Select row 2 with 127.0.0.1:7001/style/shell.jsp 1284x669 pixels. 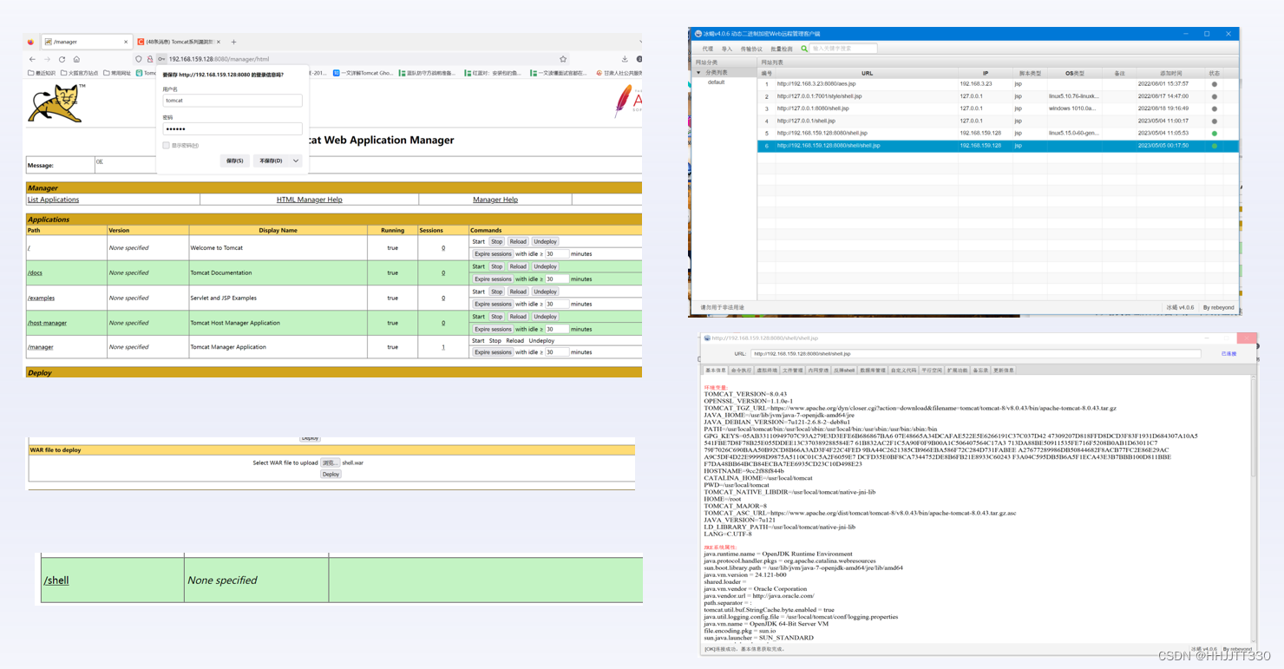tap(998, 96)
